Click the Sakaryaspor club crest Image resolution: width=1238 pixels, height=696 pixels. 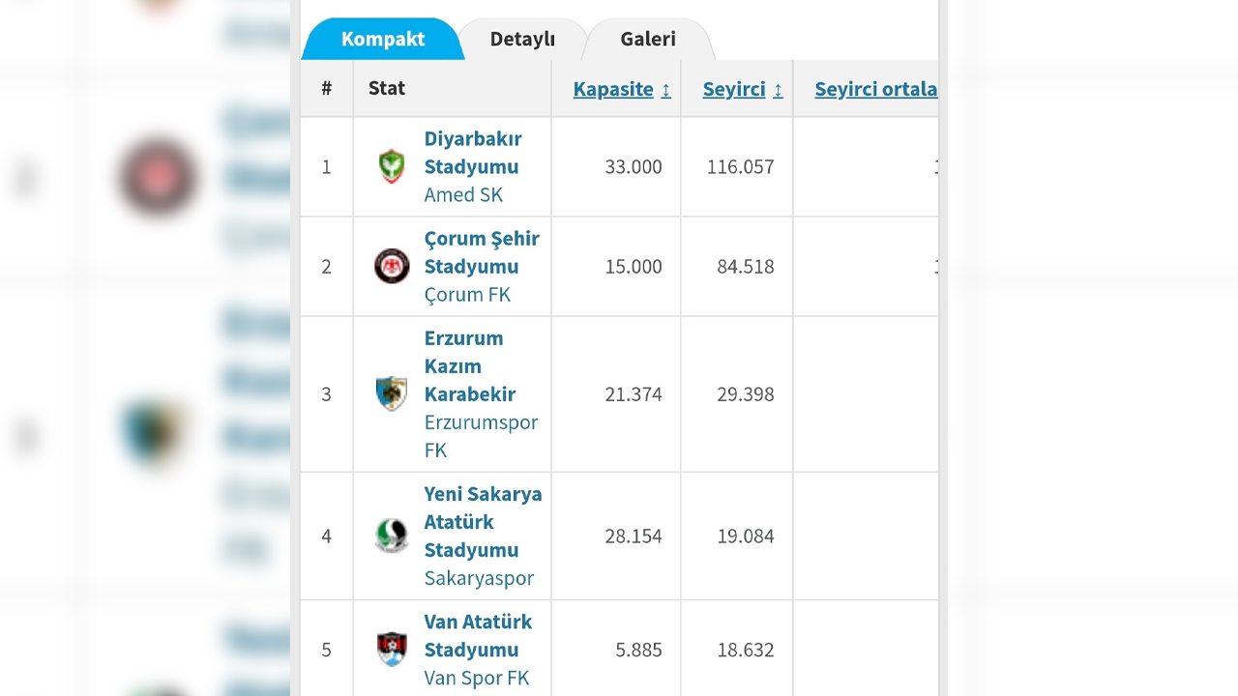392,536
